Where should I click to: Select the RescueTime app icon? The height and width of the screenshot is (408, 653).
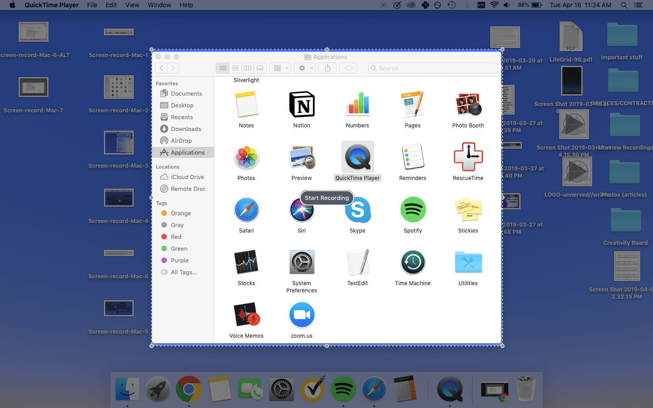pos(468,157)
